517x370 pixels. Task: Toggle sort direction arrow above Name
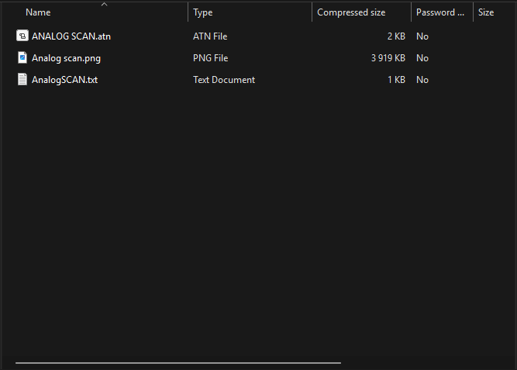(104, 5)
